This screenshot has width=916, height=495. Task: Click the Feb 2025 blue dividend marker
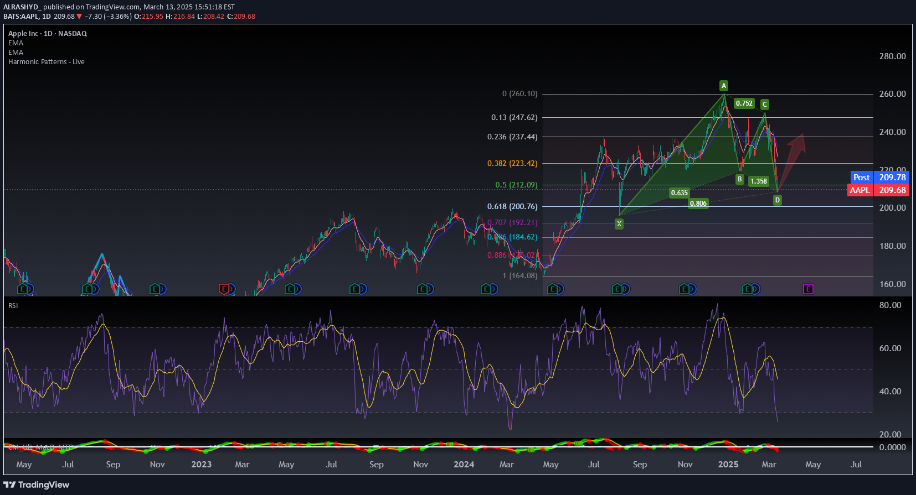pyautogui.click(x=755, y=289)
